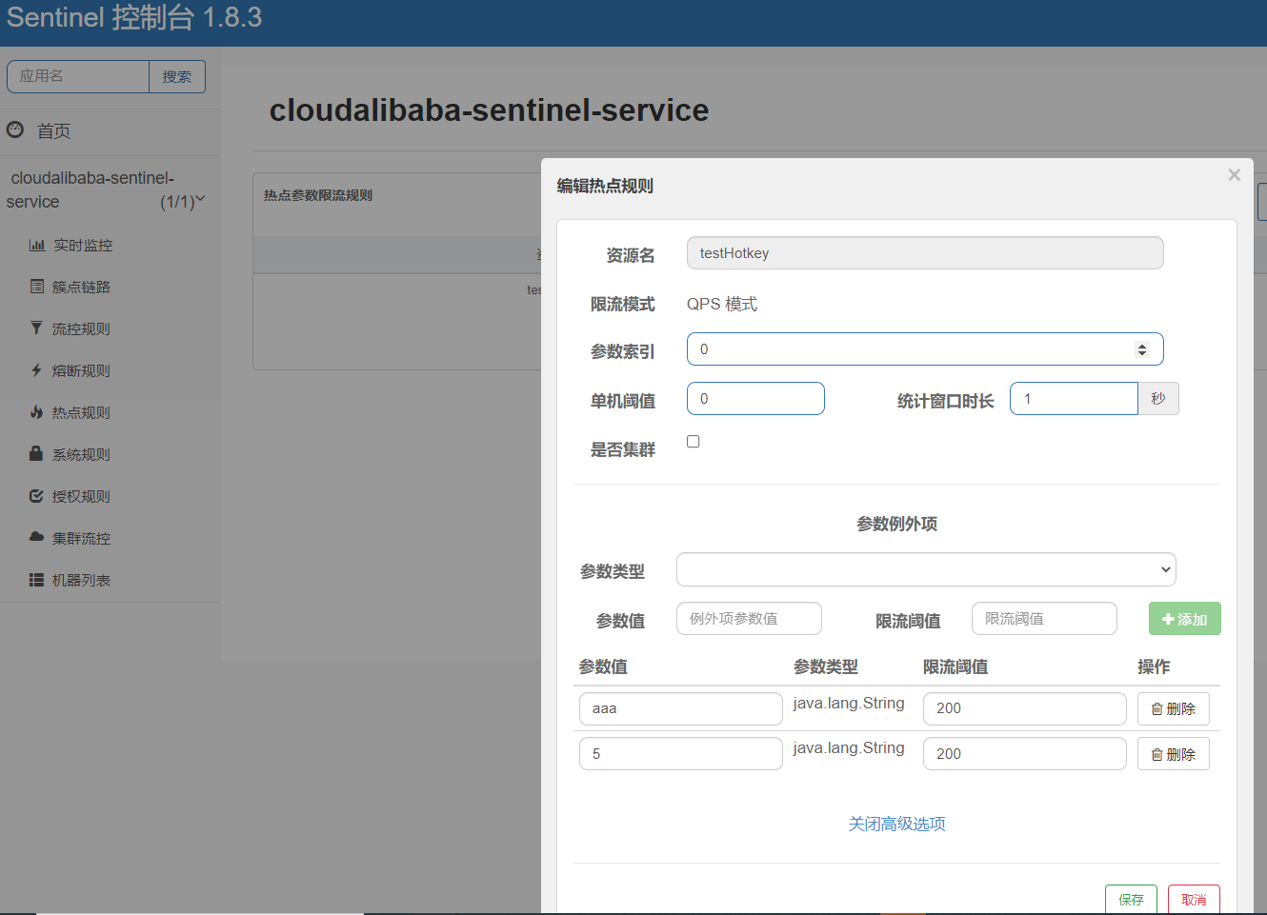Select 系统规则 in the sidebar
1267x915 pixels.
[x=81, y=454]
